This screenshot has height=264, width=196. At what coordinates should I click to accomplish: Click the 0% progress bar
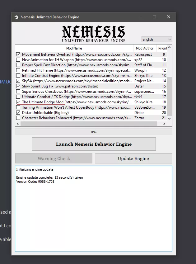94,132
